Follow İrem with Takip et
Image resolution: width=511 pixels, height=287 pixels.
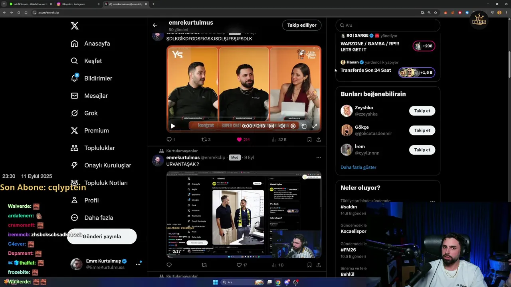[x=422, y=150]
